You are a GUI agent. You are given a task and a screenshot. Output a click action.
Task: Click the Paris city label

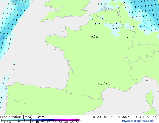click(x=95, y=37)
